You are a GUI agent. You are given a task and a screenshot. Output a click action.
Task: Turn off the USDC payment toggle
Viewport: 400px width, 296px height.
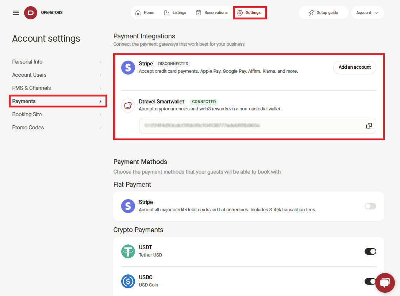click(370, 281)
